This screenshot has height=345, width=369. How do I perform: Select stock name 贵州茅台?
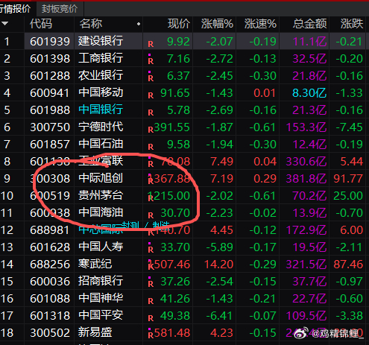coord(101,195)
